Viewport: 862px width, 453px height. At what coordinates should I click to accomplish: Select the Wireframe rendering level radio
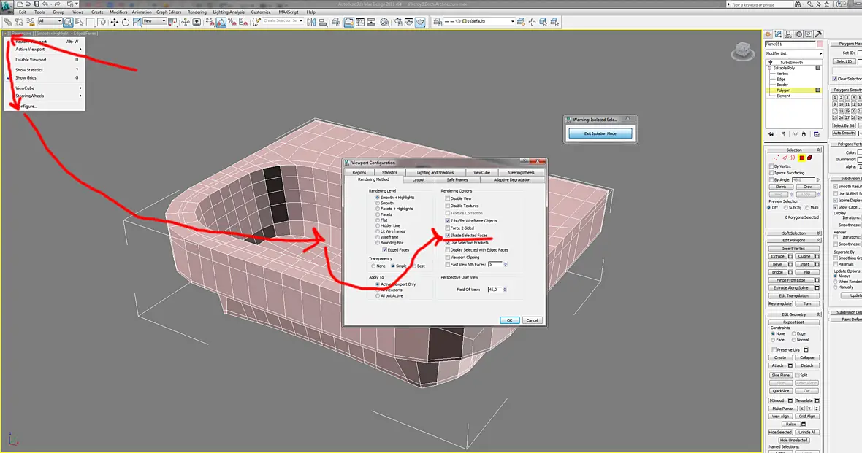pos(378,236)
